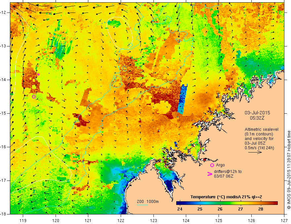Click the longitude axis label '122'
Image resolution: width=291 pixels, height=224 pixels.
click(121, 220)
